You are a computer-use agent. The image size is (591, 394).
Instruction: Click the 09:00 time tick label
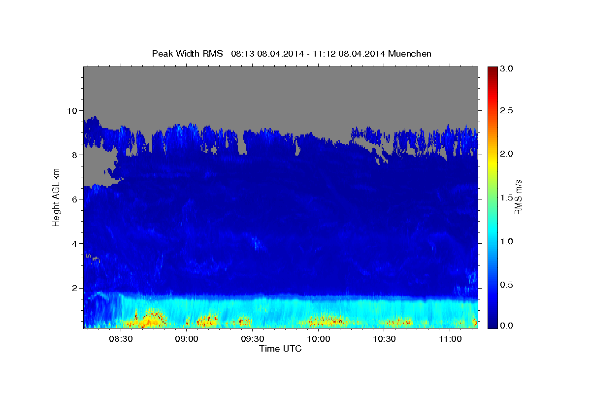coord(187,339)
